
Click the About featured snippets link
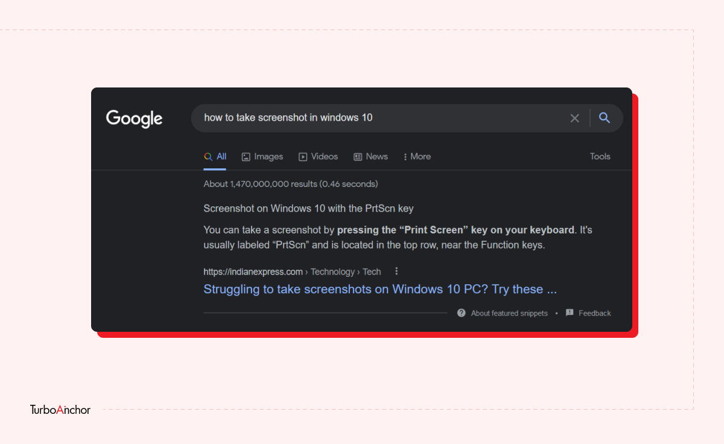tap(509, 313)
